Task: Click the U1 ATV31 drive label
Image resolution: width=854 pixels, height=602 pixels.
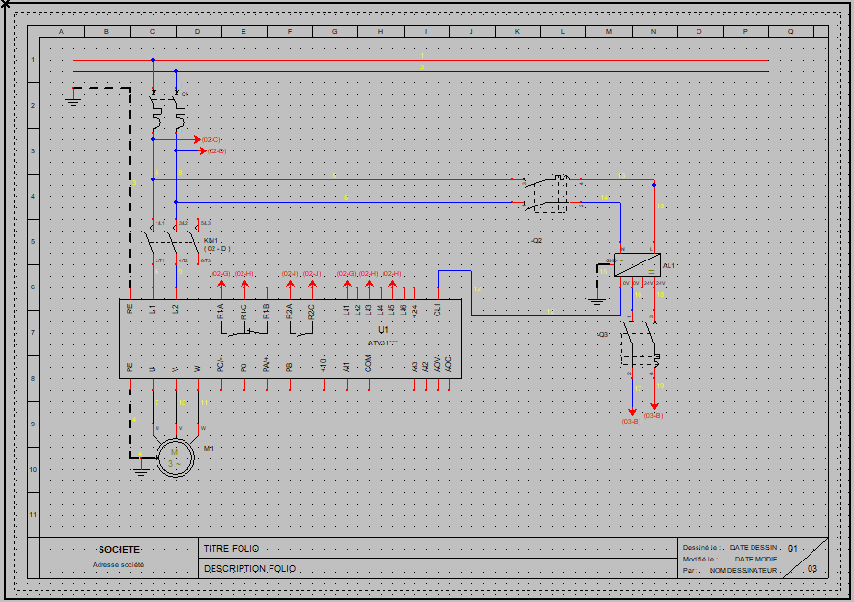Action: click(x=384, y=330)
